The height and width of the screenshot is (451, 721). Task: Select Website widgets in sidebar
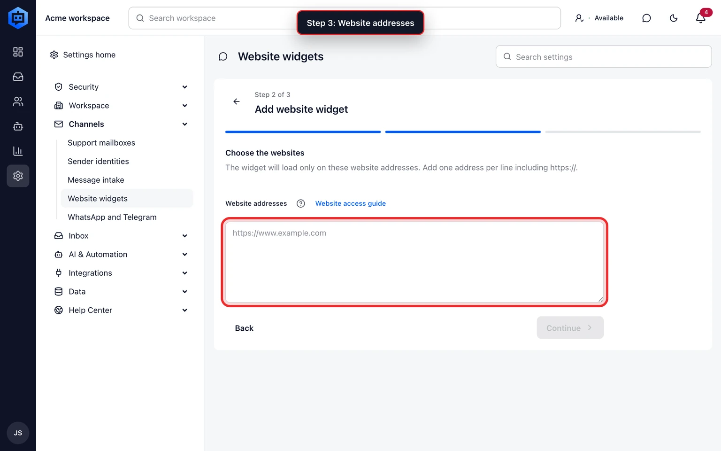click(x=127, y=198)
